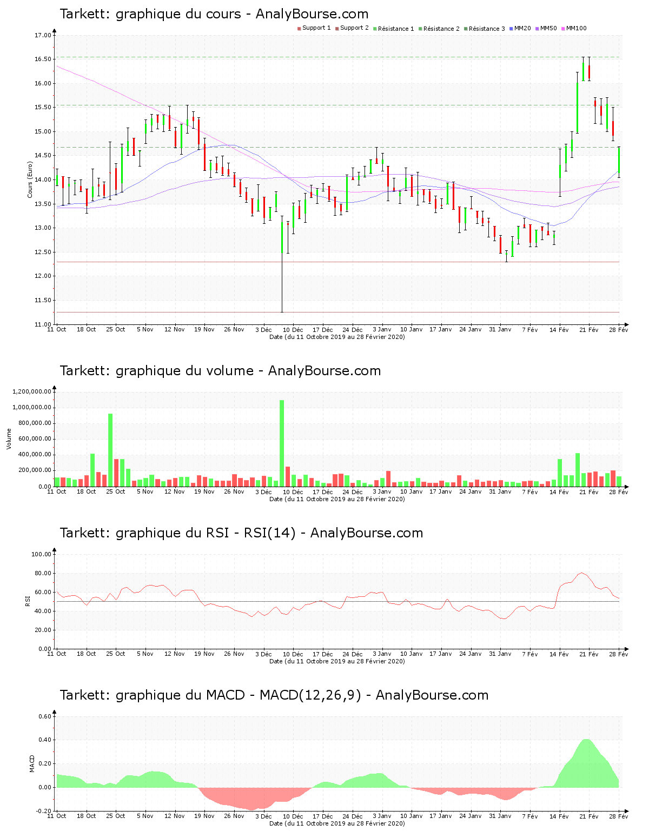Click the date range caption under volume chart
Screen dimensions: 649x838
point(337,499)
